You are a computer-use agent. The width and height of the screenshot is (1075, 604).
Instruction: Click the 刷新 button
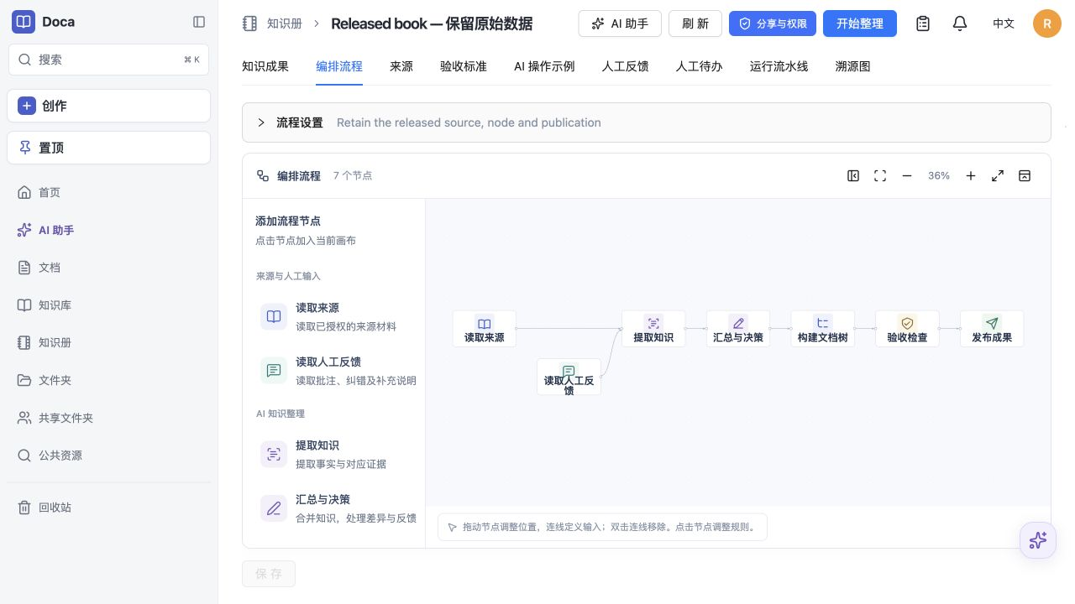click(695, 23)
